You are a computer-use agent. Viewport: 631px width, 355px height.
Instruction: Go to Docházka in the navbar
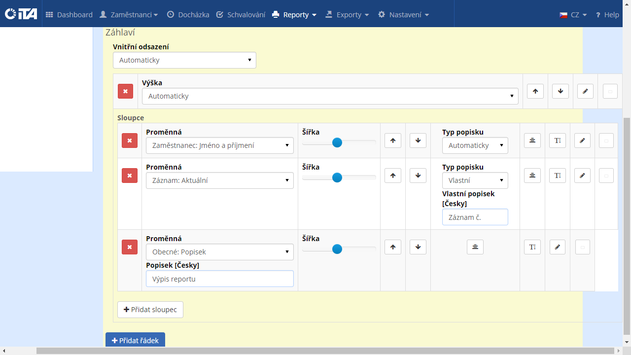click(188, 15)
